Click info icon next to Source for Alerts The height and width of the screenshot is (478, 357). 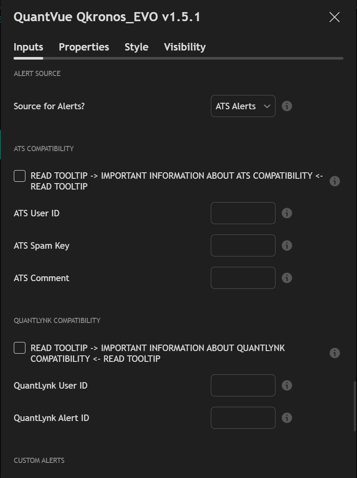(287, 106)
